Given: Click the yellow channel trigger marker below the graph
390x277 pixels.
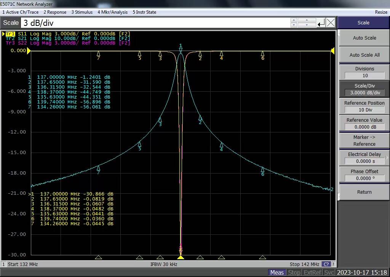Looking at the screenshot, I should point(181,258).
